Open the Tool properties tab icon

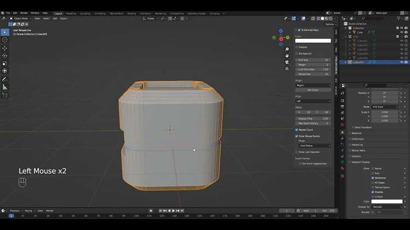(x=343, y=93)
